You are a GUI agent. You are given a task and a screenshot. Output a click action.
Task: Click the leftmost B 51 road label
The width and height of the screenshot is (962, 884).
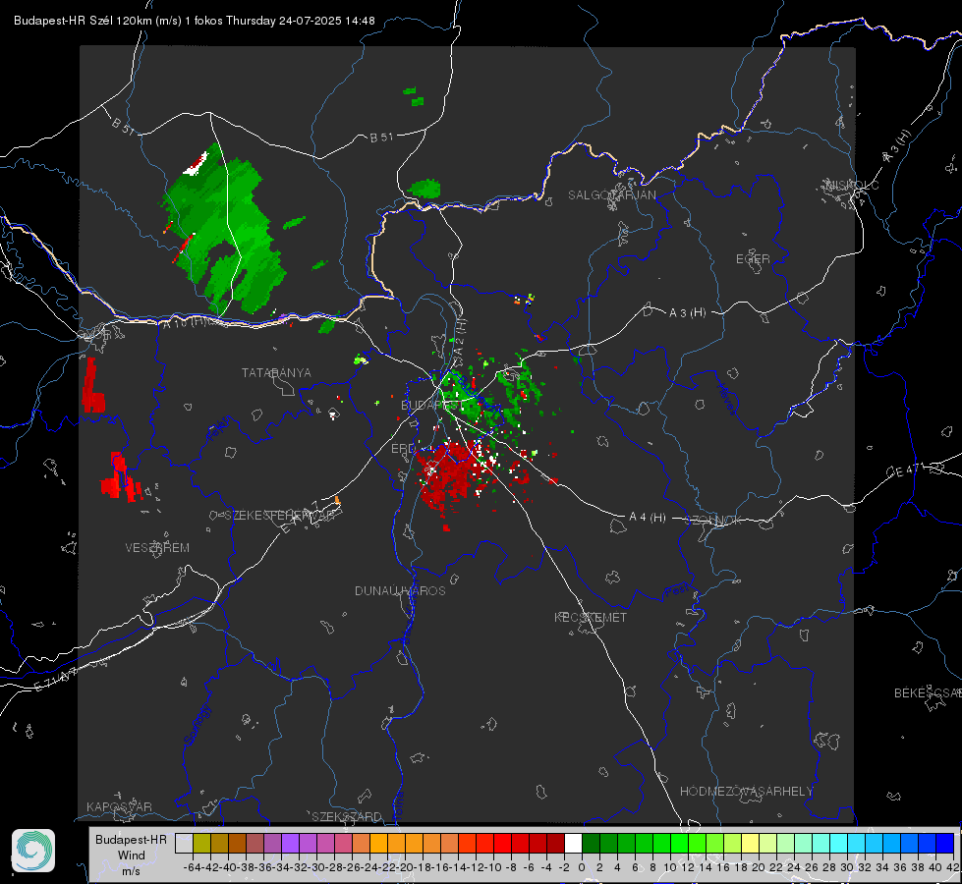pos(123,126)
